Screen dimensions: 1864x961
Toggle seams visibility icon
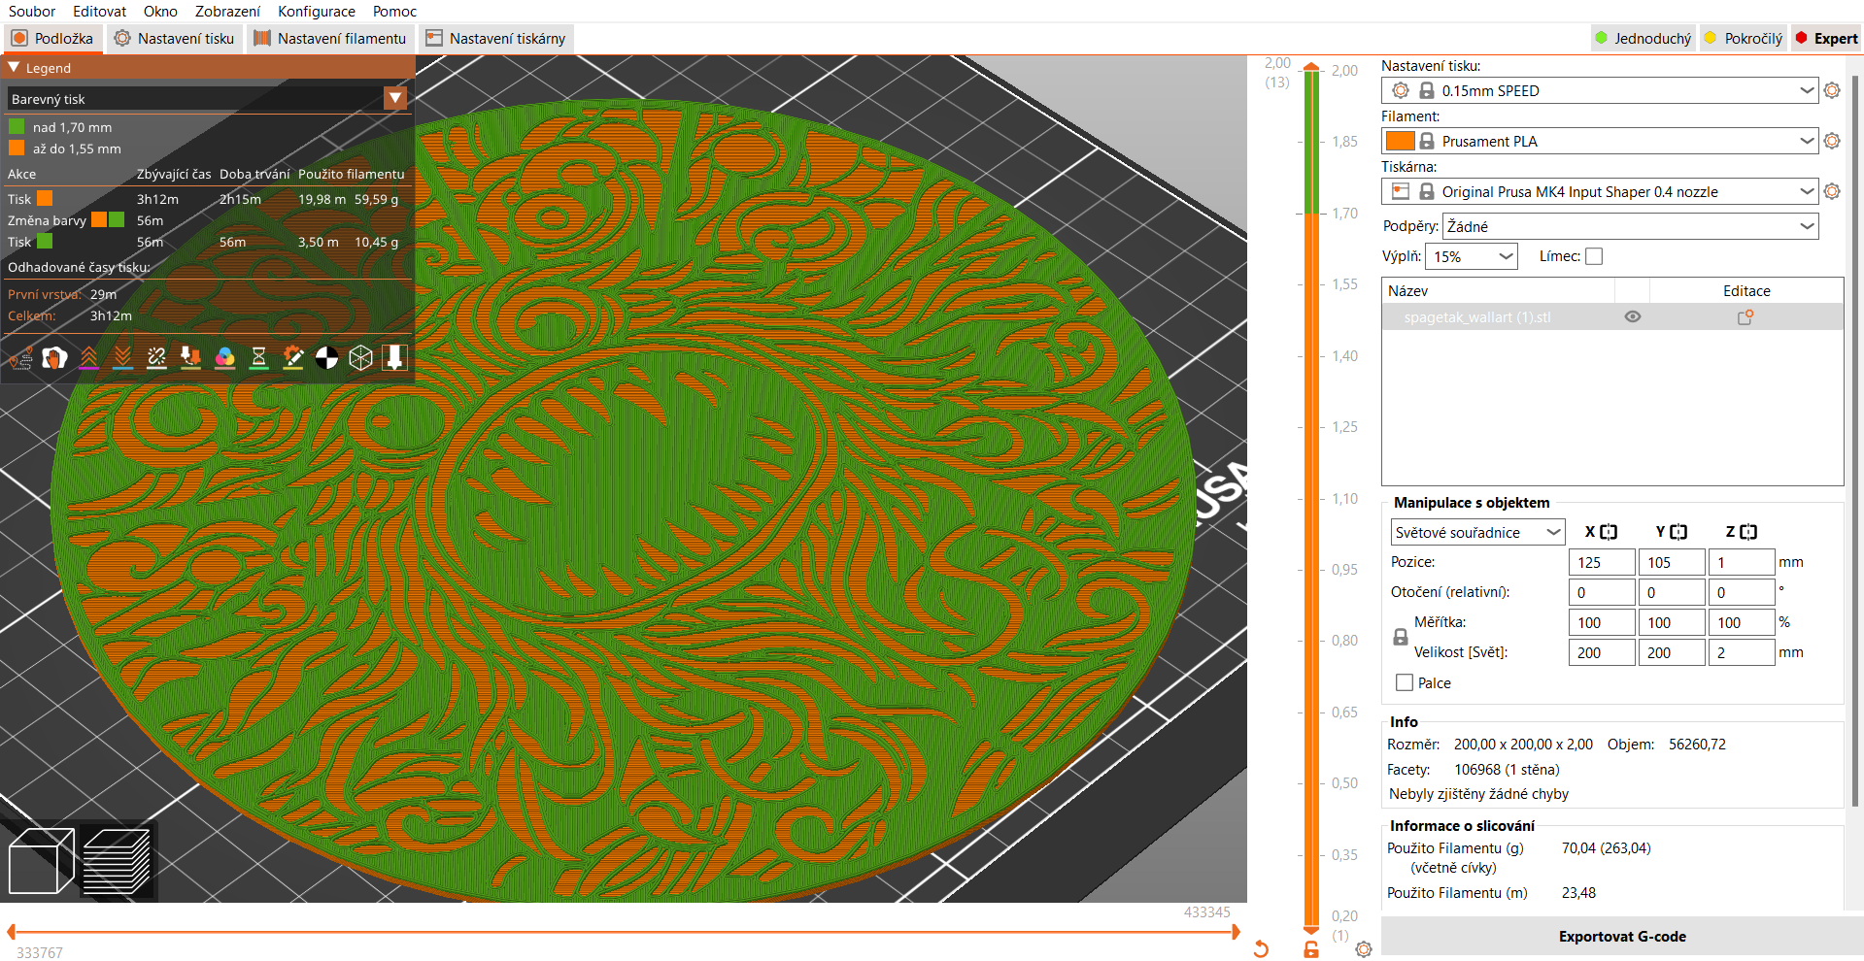point(157,358)
